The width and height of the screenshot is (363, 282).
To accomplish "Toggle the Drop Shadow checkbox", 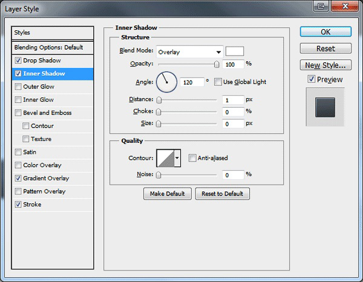I will [18, 61].
